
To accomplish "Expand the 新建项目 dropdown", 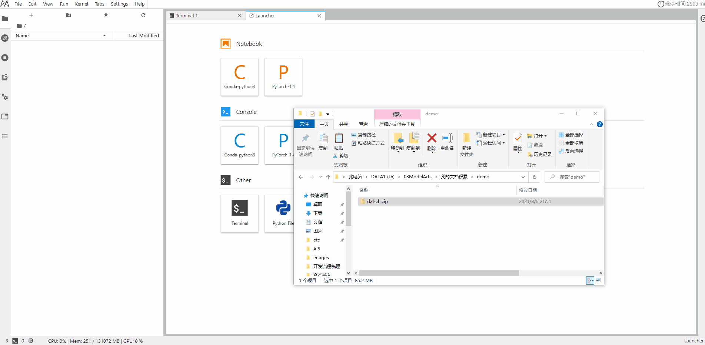I will coord(503,134).
